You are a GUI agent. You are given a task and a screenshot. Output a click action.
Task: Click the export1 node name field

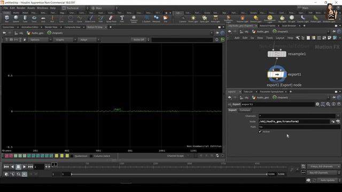277,105
